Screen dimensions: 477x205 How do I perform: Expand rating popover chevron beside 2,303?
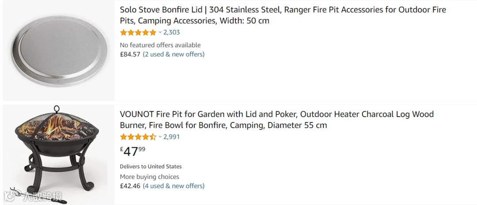pyautogui.click(x=160, y=32)
